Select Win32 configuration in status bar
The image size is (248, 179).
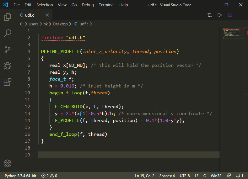pyautogui.click(x=216, y=176)
